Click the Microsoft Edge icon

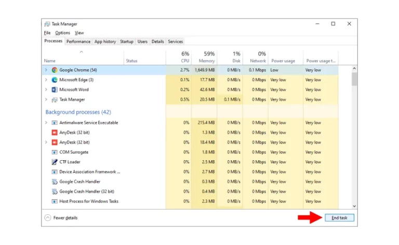(55, 80)
